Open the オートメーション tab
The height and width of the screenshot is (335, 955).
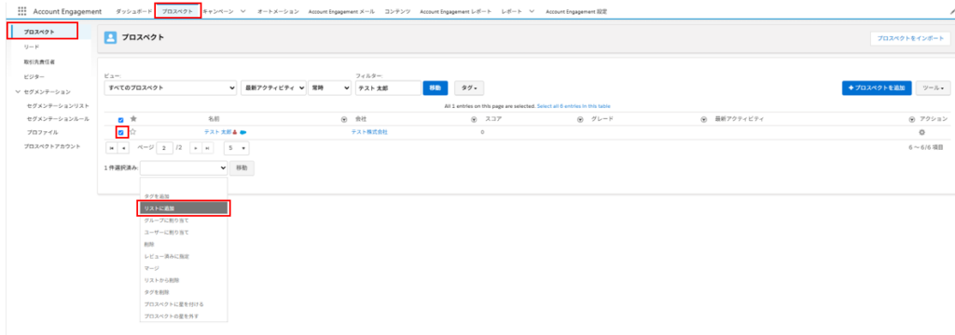point(278,11)
